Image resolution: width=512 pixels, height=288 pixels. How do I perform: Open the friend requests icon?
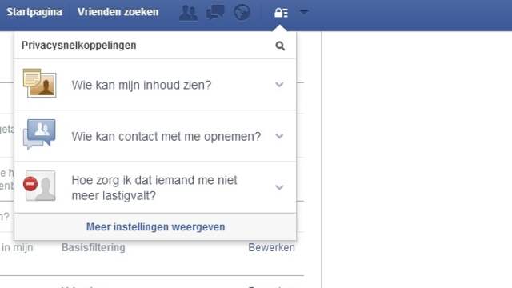[189, 13]
